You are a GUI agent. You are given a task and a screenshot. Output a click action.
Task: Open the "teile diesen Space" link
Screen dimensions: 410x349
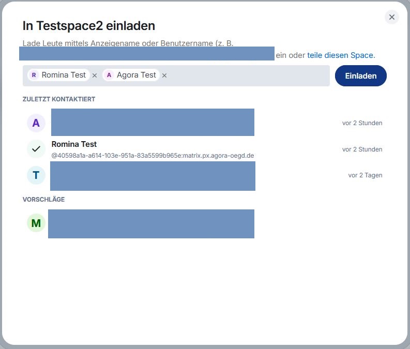coord(341,55)
